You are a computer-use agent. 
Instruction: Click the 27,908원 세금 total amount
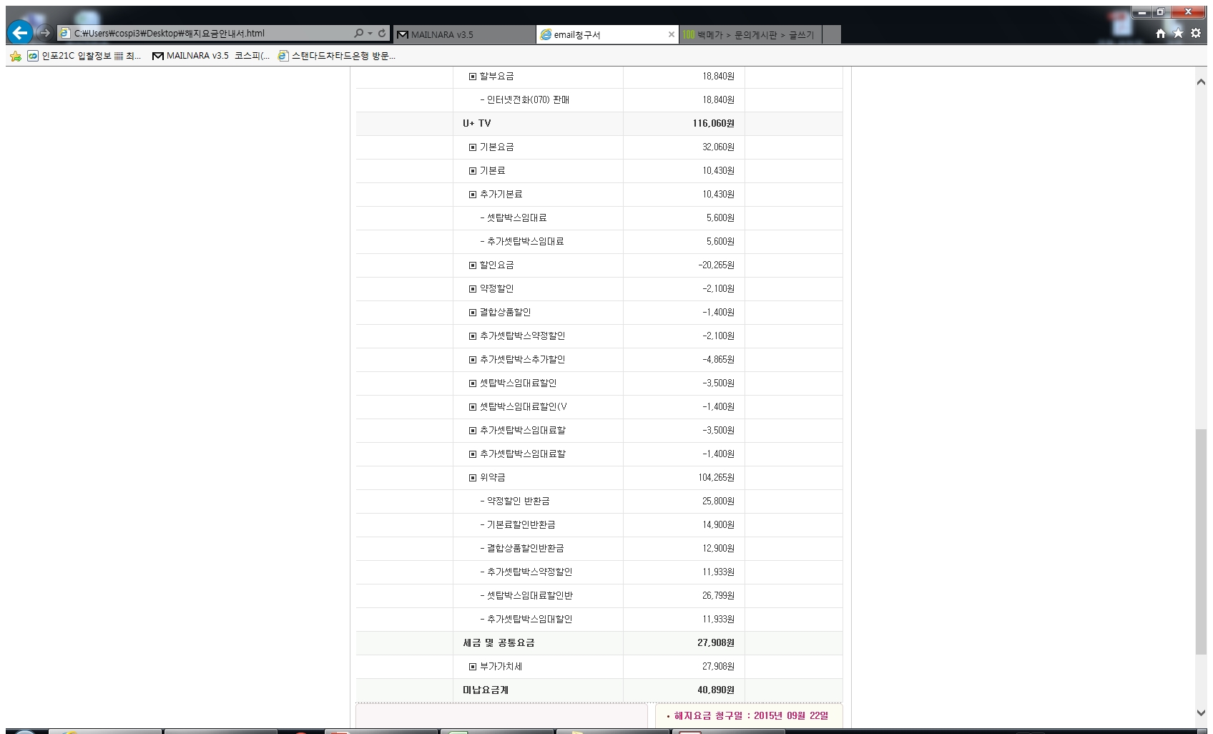pyautogui.click(x=716, y=642)
